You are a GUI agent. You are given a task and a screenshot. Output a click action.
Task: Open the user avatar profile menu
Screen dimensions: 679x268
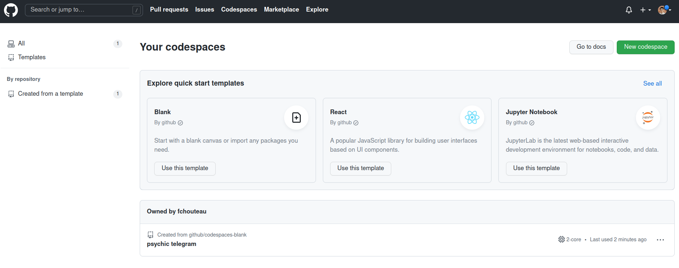tap(664, 10)
